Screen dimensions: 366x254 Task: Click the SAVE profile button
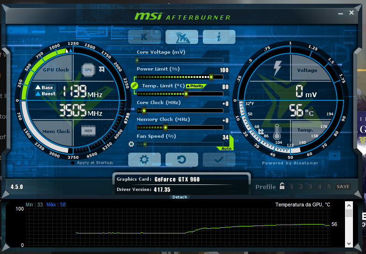tap(343, 186)
